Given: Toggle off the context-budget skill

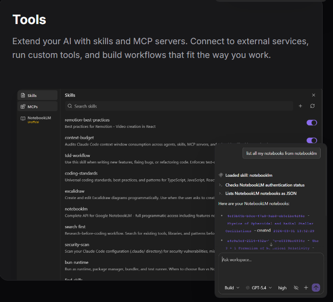Looking at the screenshot, I should click(312, 140).
